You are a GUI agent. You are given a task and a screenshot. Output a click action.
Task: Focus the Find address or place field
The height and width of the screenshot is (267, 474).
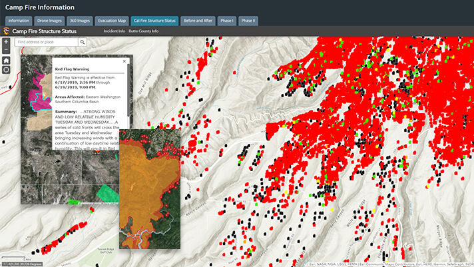(x=45, y=42)
